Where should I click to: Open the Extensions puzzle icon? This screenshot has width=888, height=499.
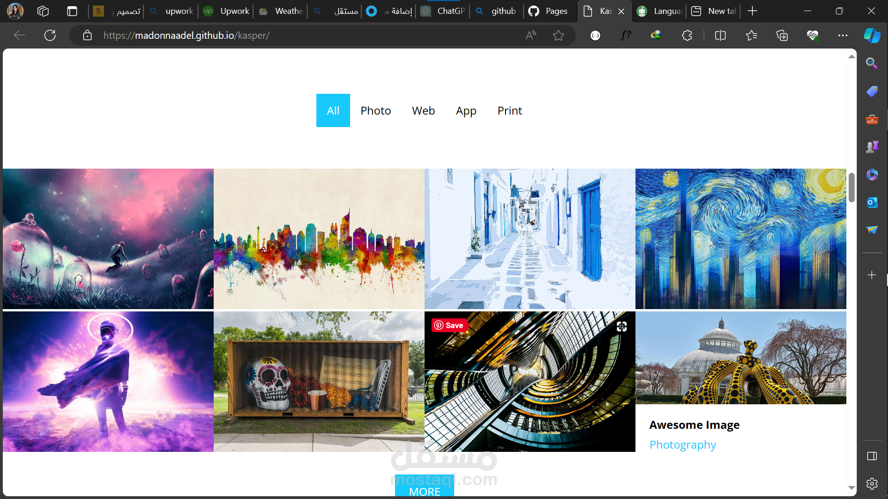[x=687, y=35]
